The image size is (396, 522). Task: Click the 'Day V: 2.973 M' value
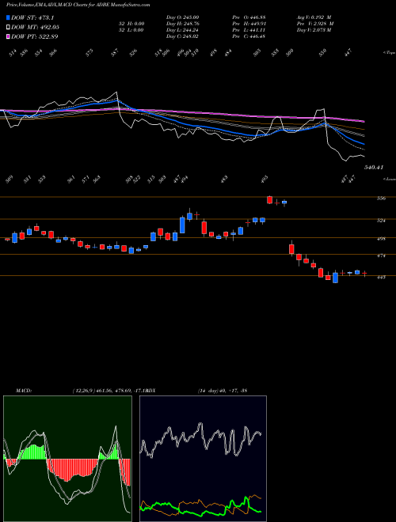tap(314, 30)
